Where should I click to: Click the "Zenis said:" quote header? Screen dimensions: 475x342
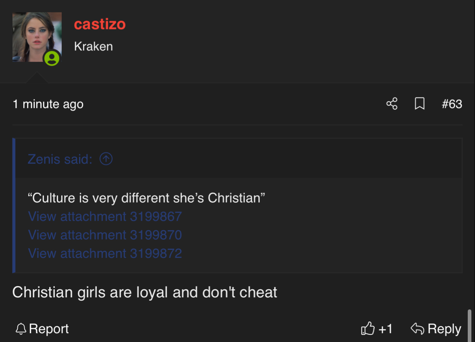(x=60, y=159)
